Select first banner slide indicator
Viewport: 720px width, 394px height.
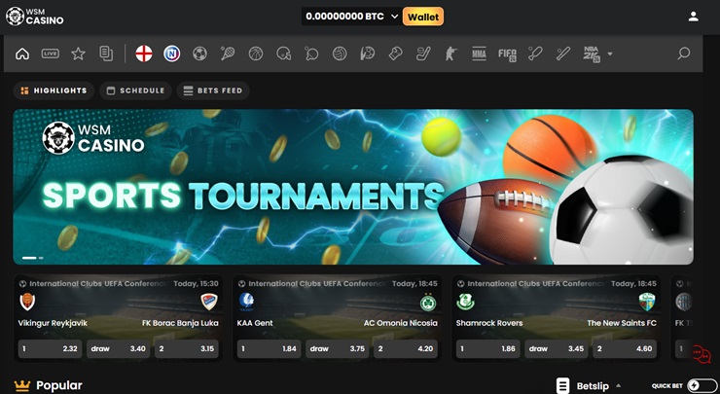[29, 258]
